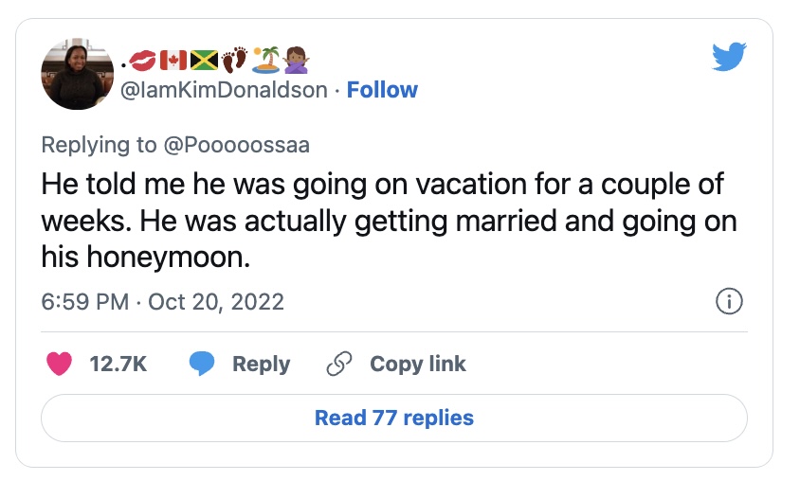Click the blue reply speech bubble icon
This screenshot has width=800, height=481.
click(201, 364)
